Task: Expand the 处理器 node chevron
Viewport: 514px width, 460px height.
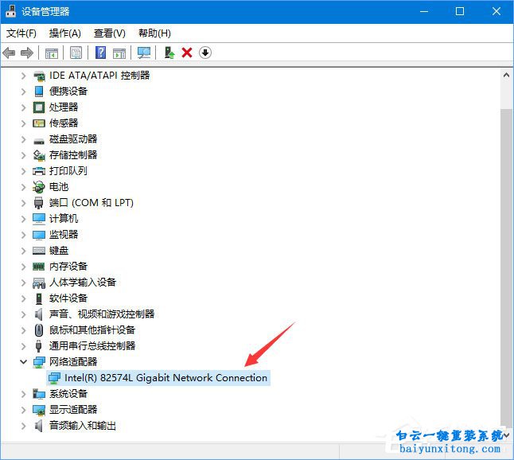Action: 23,107
